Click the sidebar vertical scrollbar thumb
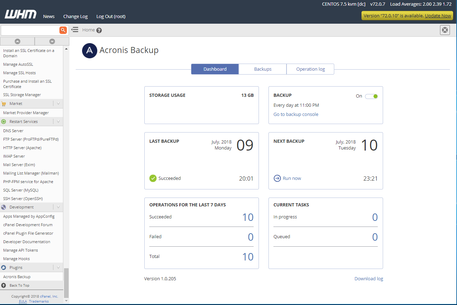 (x=66, y=283)
